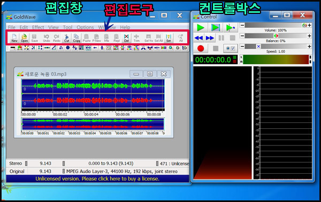Click the 00:00:04 mark on time ruler
Viewport: 321px width, 202px height.
[91, 114]
